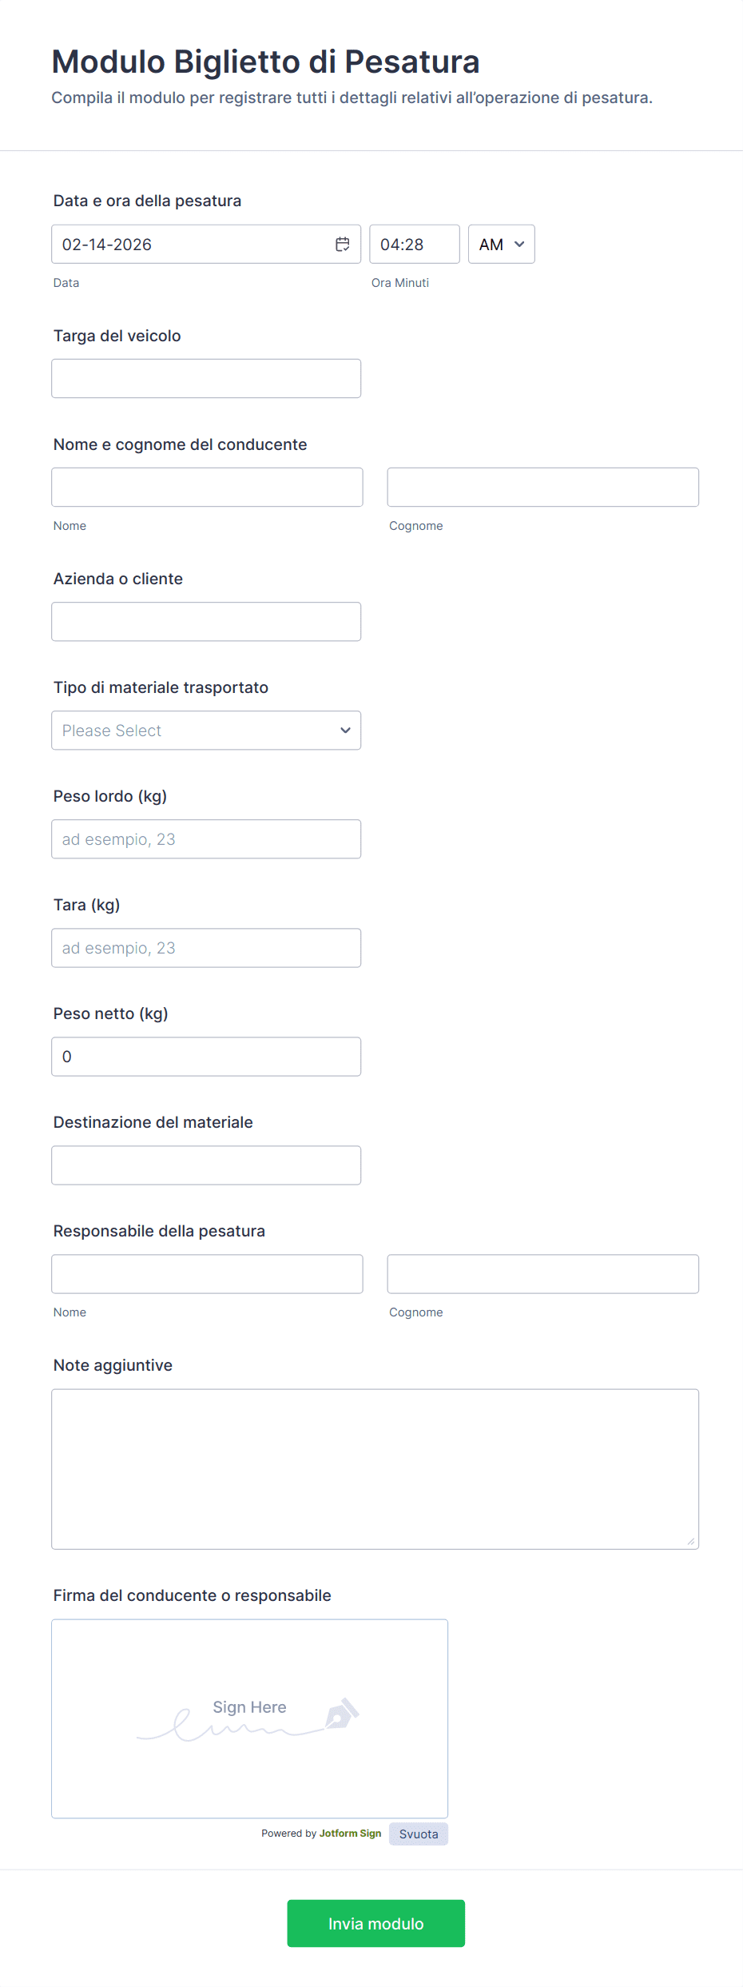Image resolution: width=743 pixels, height=1987 pixels.
Task: Click the Responsabile Cognome input field
Action: pos(542,1274)
